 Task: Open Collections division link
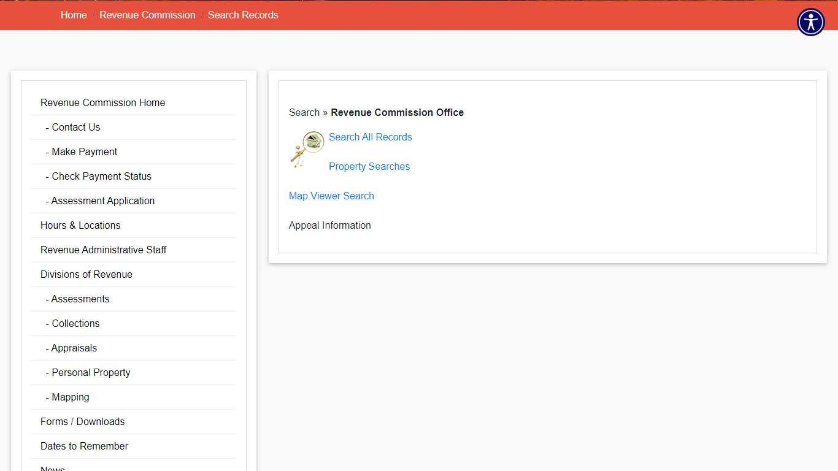click(134, 323)
